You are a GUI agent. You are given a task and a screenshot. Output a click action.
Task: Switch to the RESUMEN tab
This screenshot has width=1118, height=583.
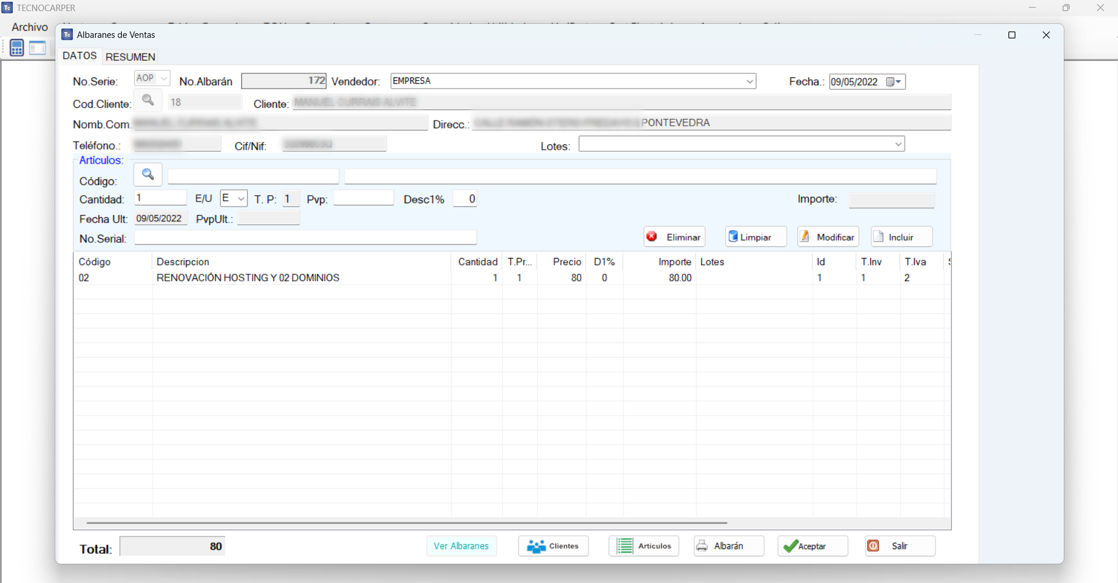pyautogui.click(x=131, y=57)
